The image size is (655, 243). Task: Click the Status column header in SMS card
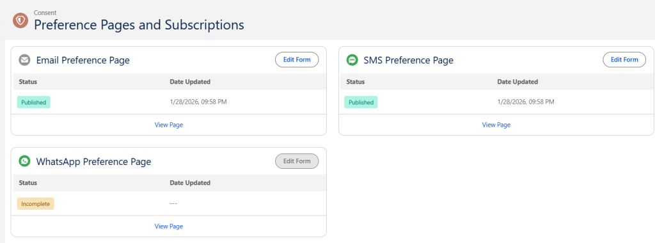(356, 82)
